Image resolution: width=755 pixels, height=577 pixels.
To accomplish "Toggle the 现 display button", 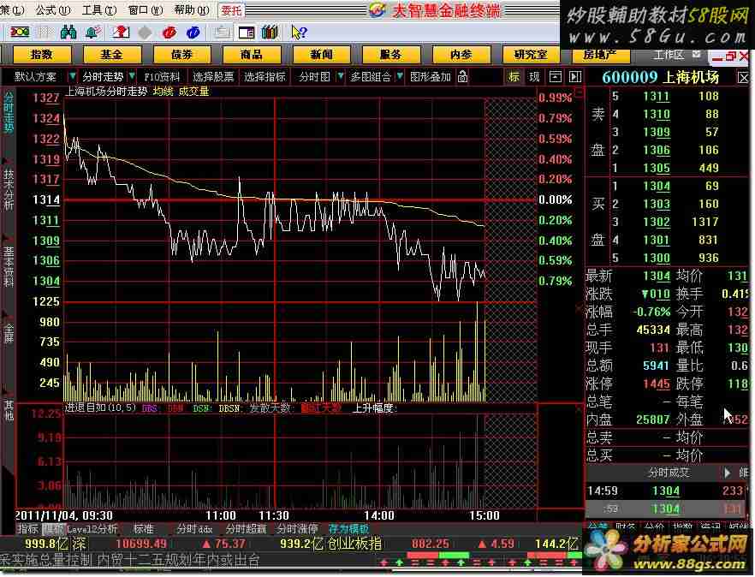I will coord(534,76).
